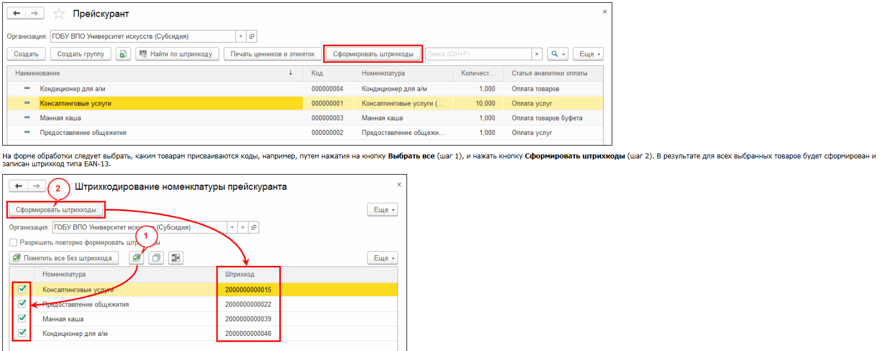Uncheck the Консалтинговые услуги row checkbox
887x351 pixels.
(22, 289)
